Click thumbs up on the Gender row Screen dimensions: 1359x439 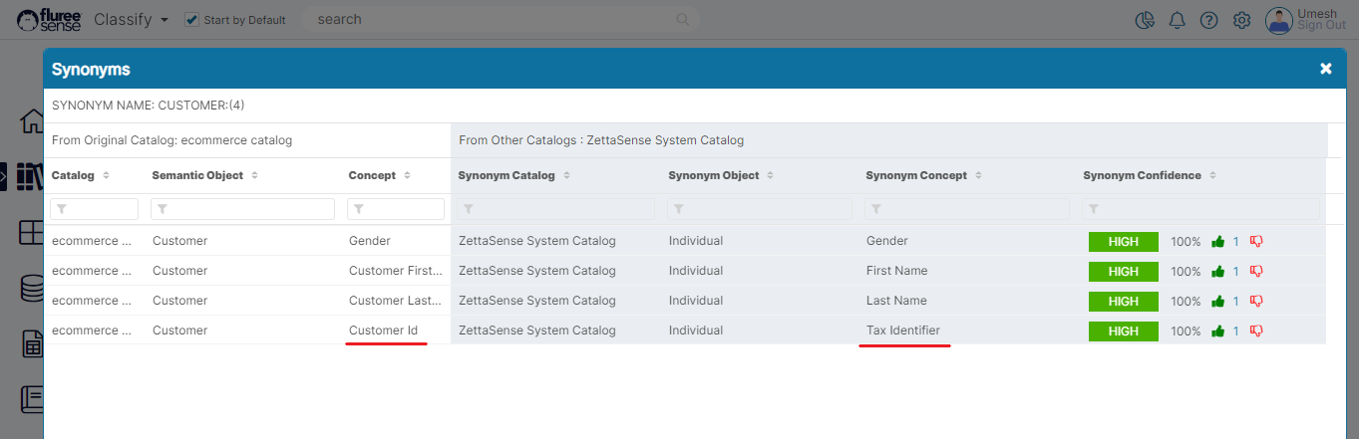pyautogui.click(x=1217, y=241)
